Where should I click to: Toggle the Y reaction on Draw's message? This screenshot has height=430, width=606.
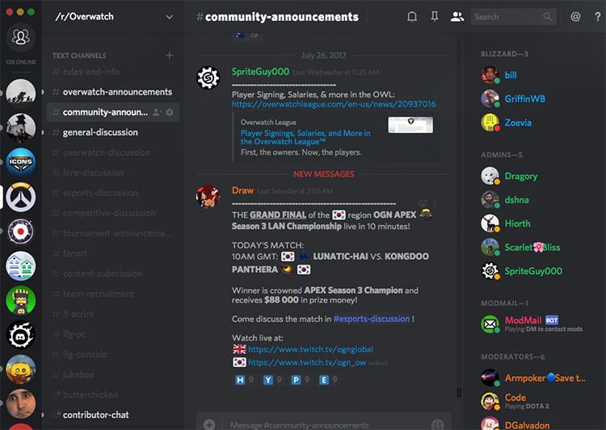(272, 380)
